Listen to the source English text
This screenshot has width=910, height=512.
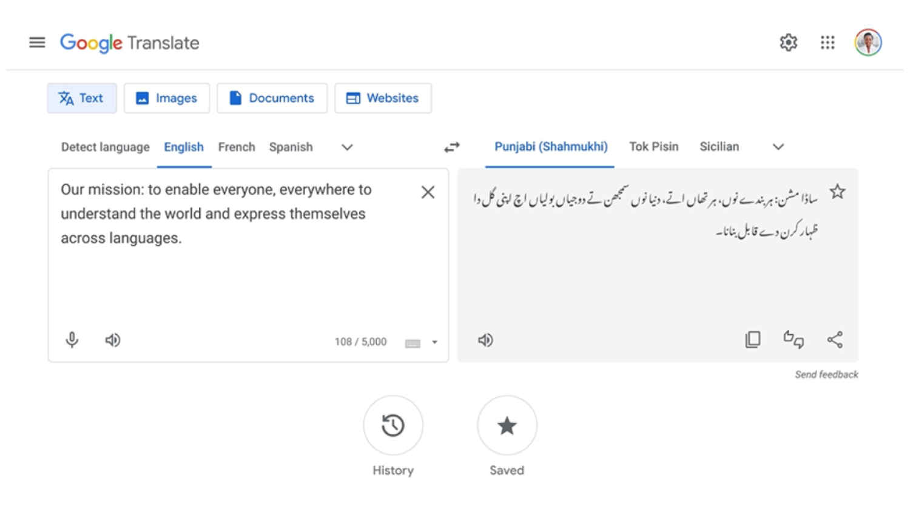[112, 340]
